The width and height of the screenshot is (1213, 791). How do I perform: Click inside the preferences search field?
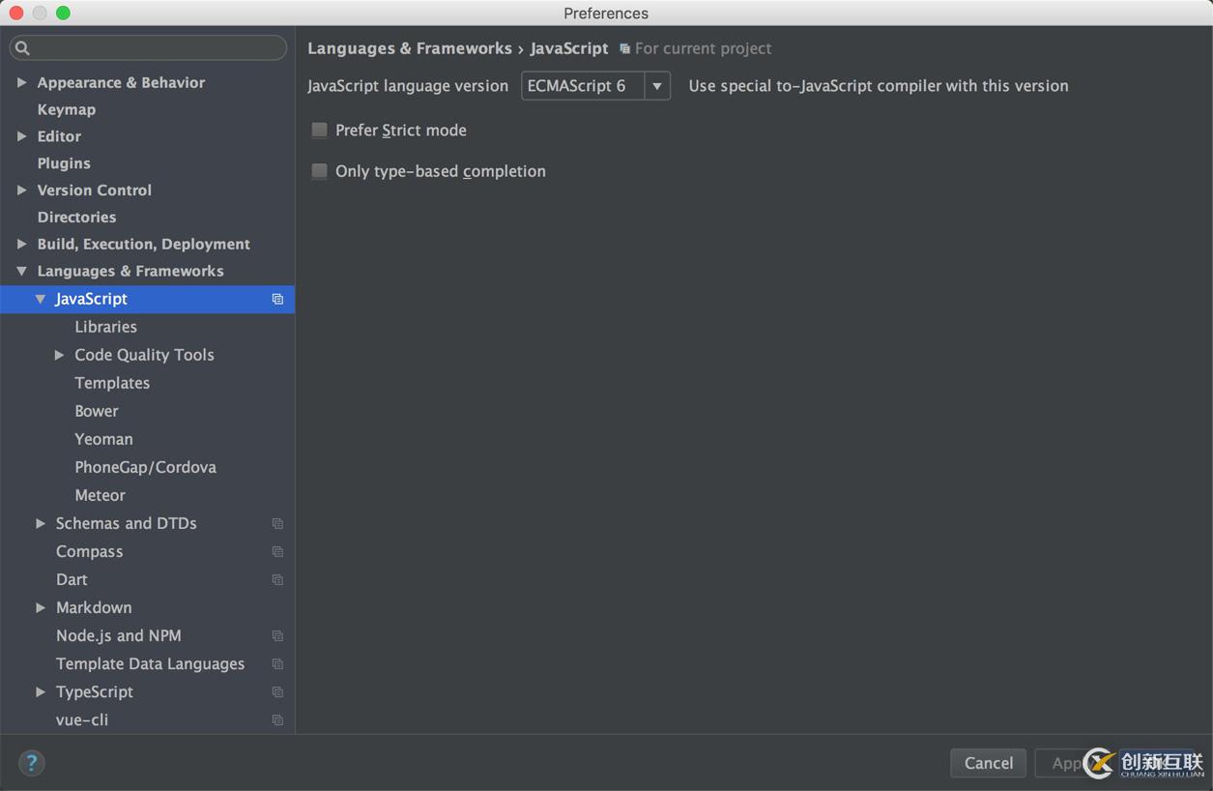(x=145, y=47)
